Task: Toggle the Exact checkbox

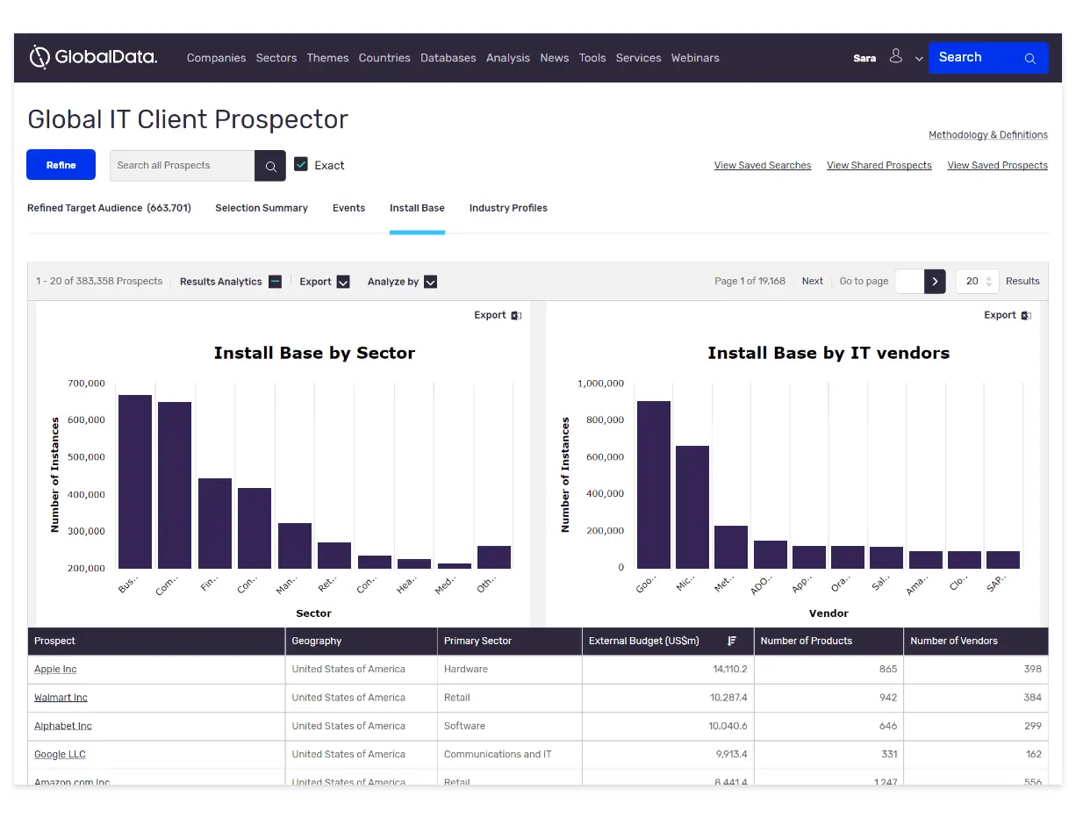Action: pos(301,164)
